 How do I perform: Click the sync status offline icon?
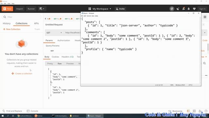pyautogui.click(x=172, y=9)
